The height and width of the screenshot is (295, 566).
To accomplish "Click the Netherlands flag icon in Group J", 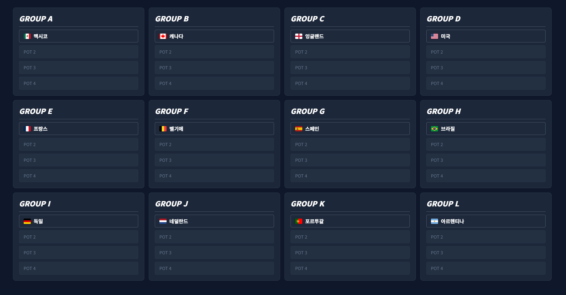I will pos(163,221).
